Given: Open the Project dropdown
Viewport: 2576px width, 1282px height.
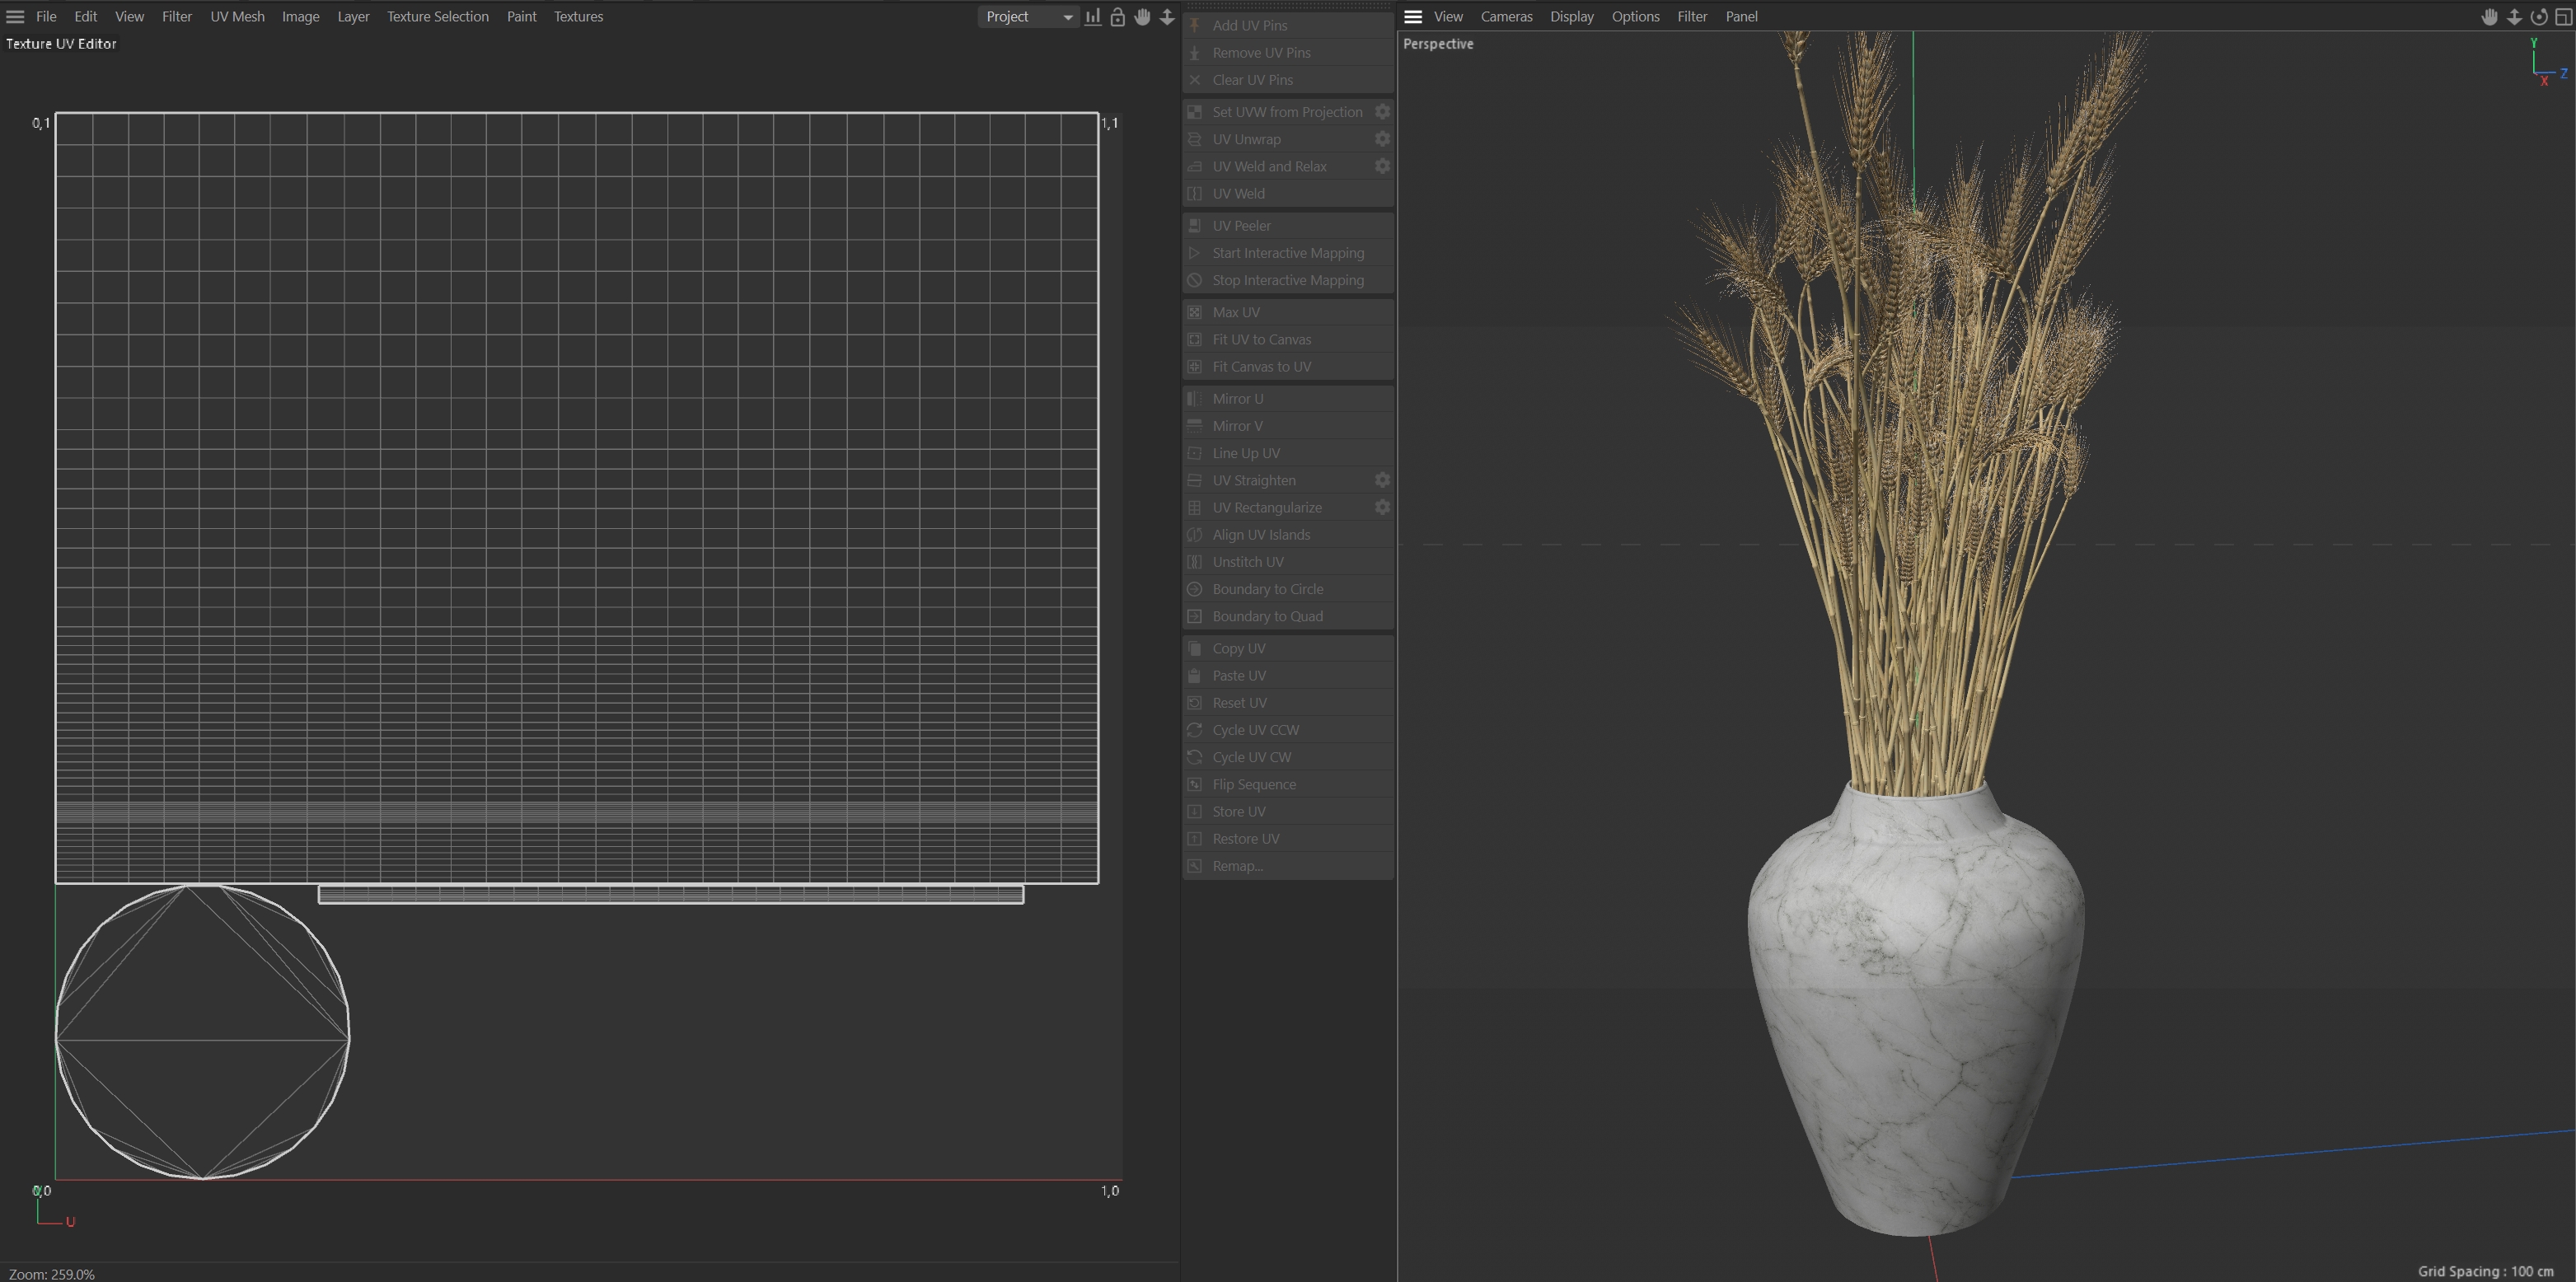Looking at the screenshot, I should (1028, 17).
